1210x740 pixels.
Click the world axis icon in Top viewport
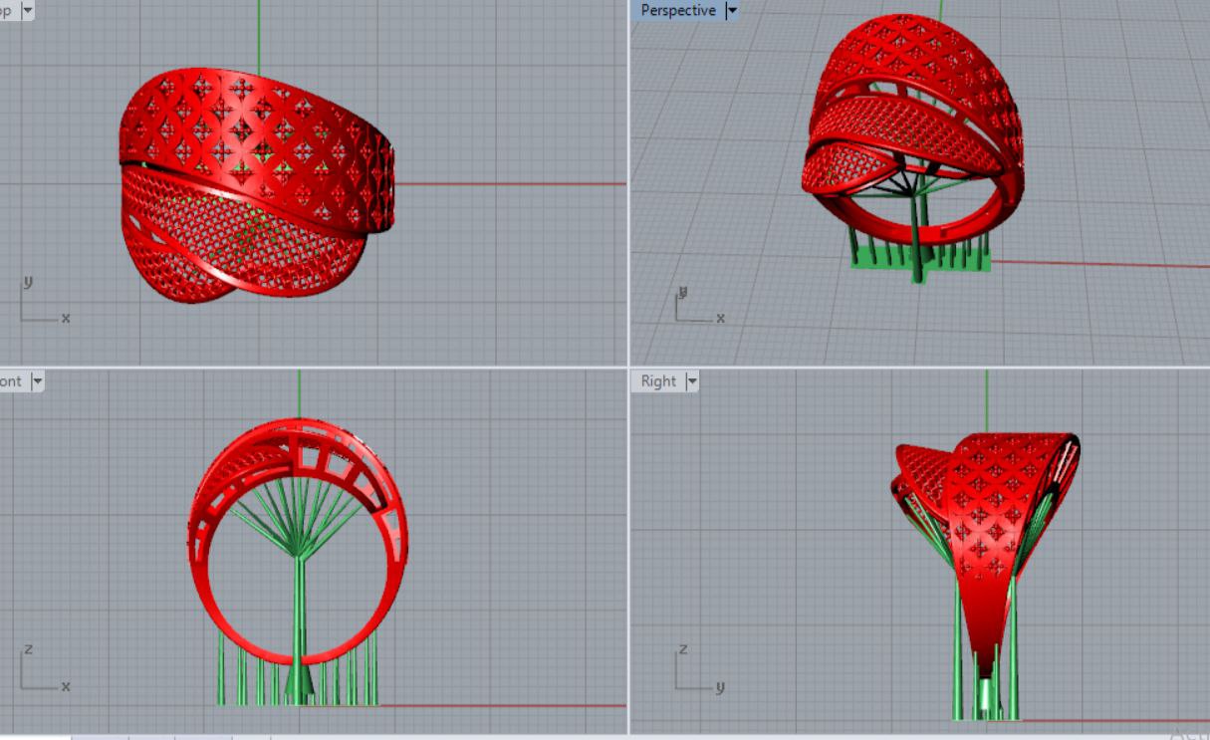click(40, 303)
